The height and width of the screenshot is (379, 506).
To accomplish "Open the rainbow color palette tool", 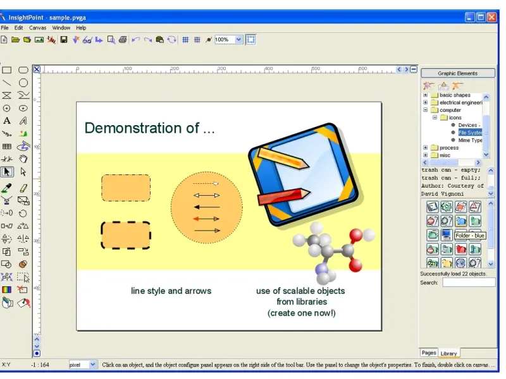I will point(7,289).
